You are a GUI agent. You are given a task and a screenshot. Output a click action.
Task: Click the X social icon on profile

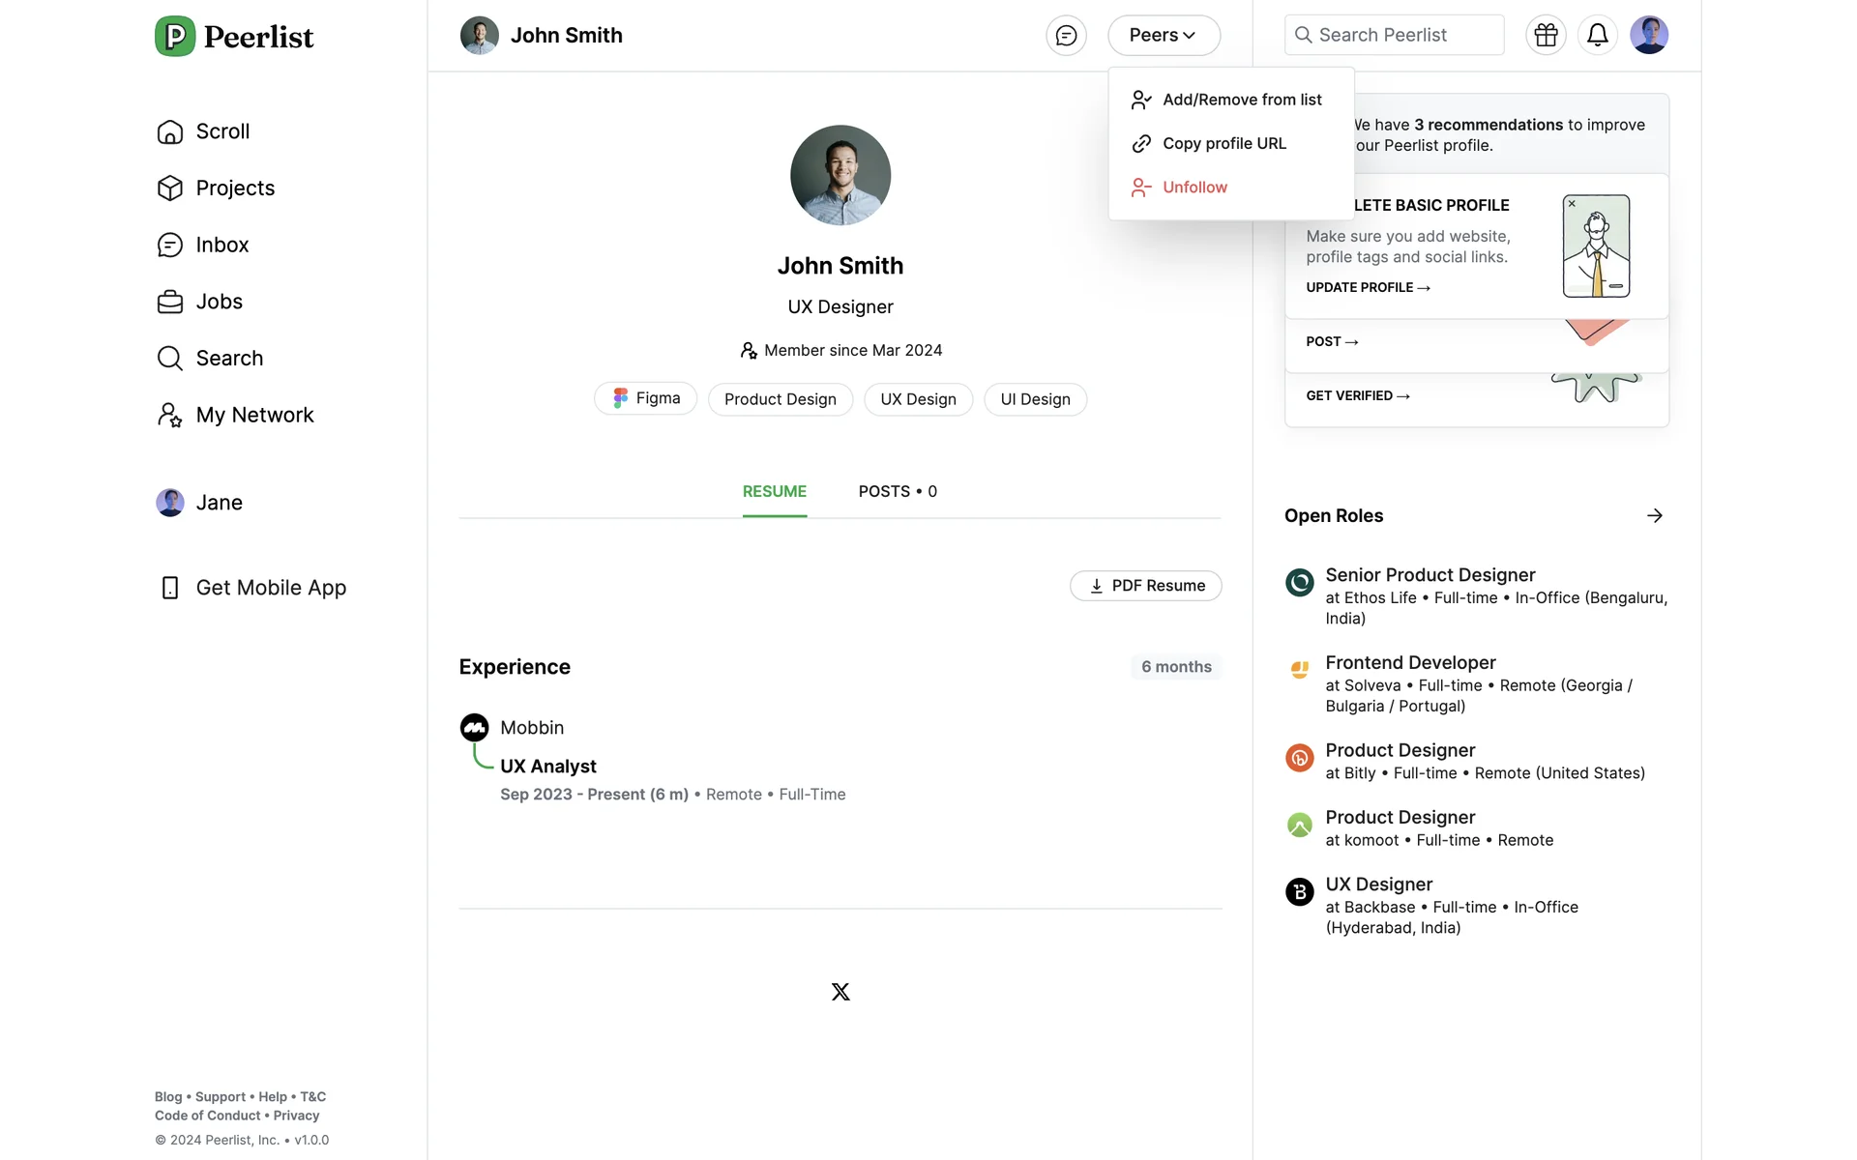840,992
